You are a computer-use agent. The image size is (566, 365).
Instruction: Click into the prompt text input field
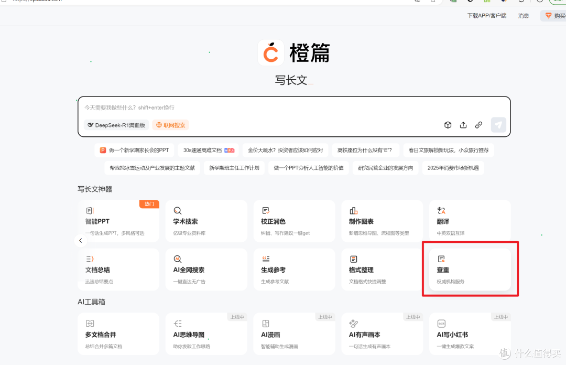[294, 108]
